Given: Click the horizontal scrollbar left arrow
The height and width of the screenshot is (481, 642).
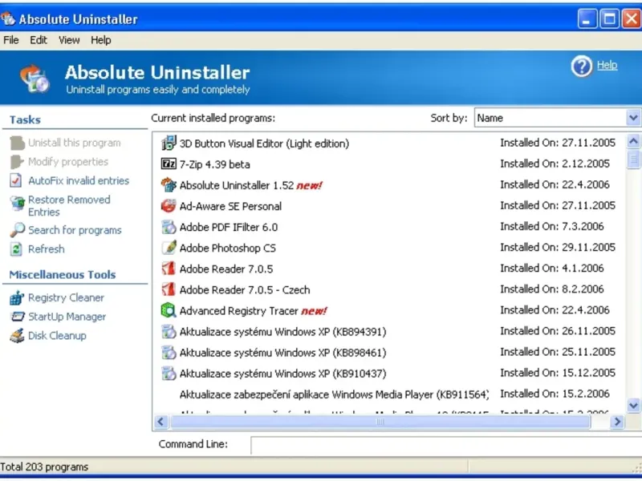Looking at the screenshot, I should [x=161, y=422].
